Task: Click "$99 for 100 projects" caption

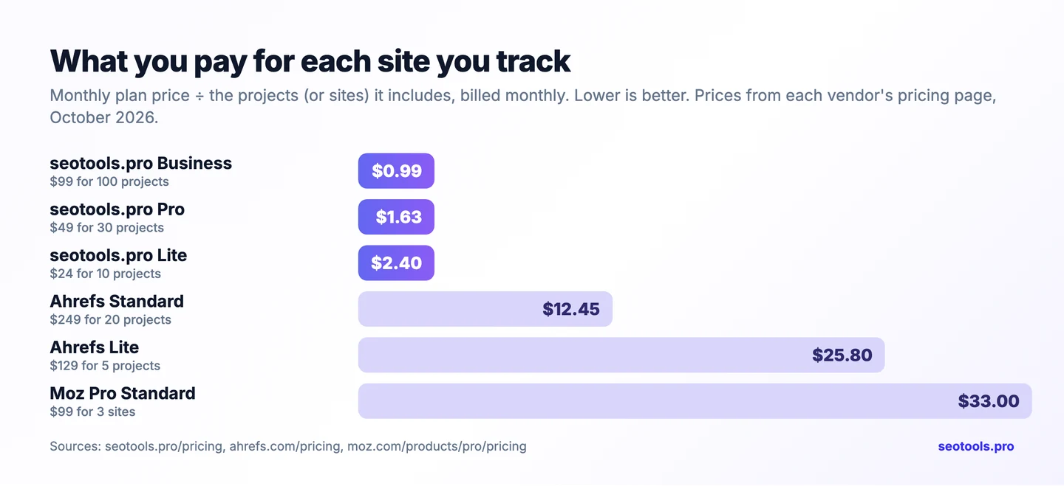Action: tap(109, 181)
